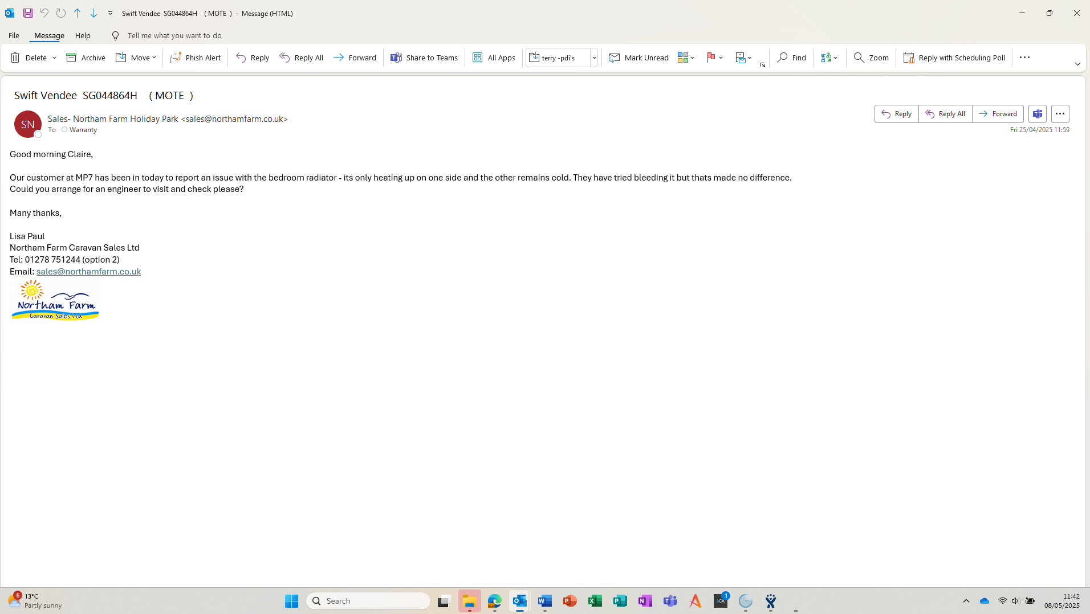Archive the message
1090x614 pixels.
[x=86, y=58]
